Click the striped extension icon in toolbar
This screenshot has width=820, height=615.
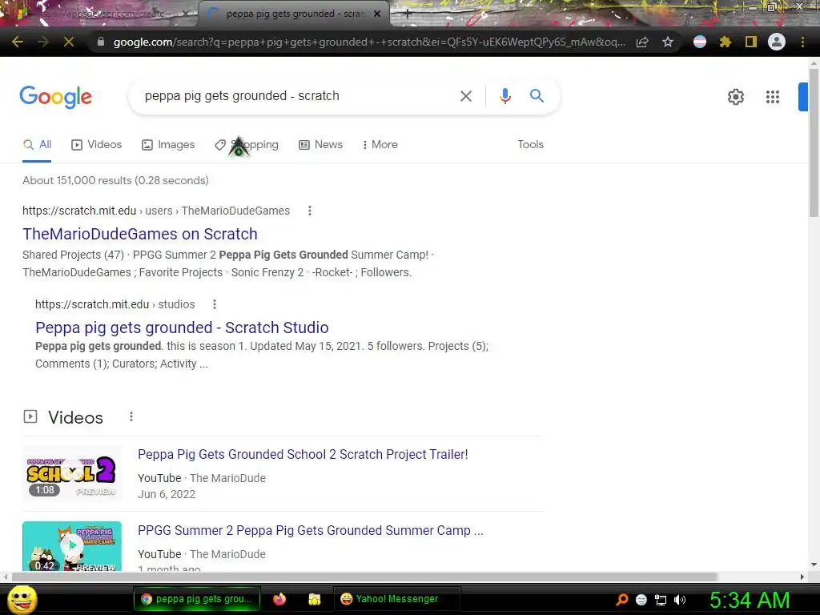coord(700,42)
